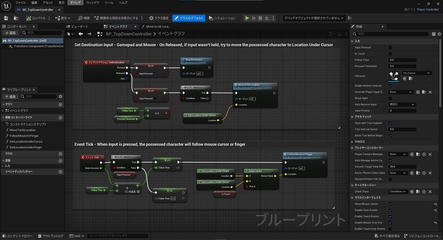Uncheck Enable Click Events checkbox
Viewport: 443px width, 240px height.
[390, 210]
